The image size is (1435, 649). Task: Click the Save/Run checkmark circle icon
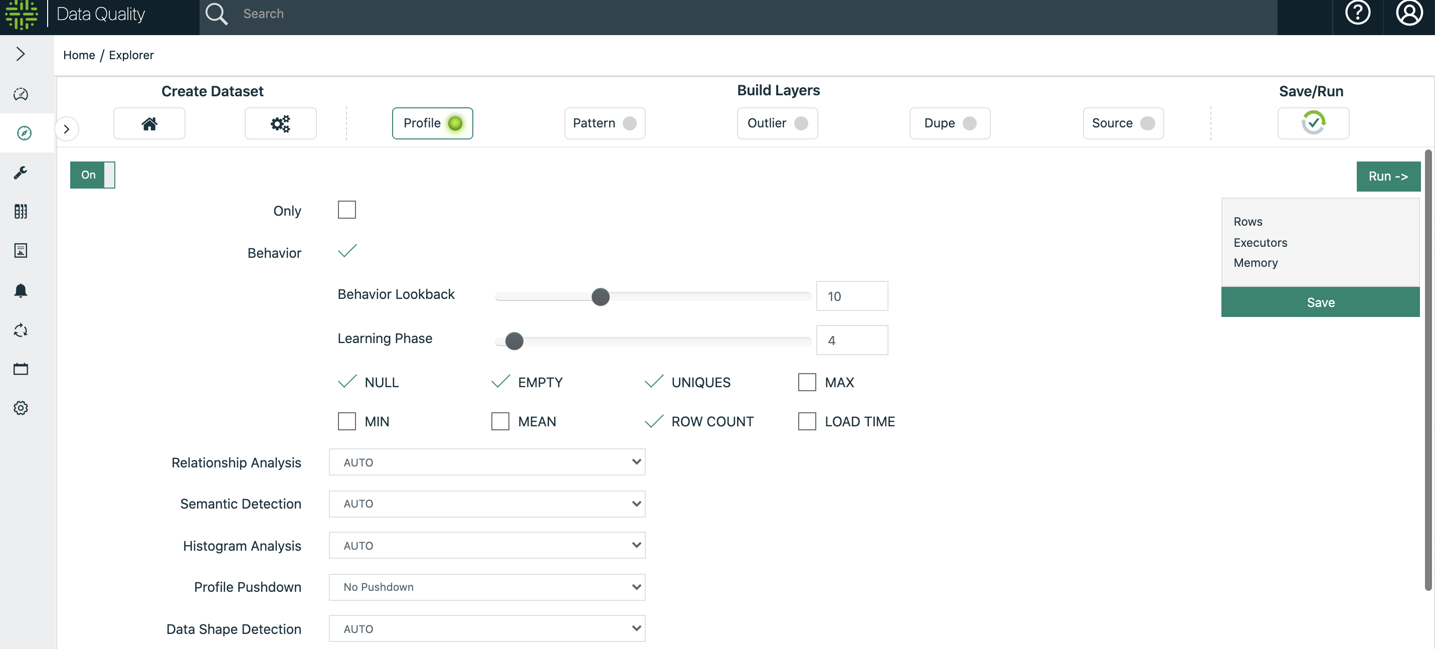(1313, 123)
